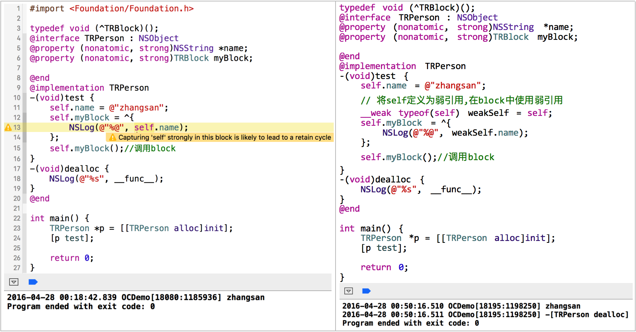Click '@interface TRPerson : NSObject' in right editor
This screenshot has width=636, height=332.
419,18
